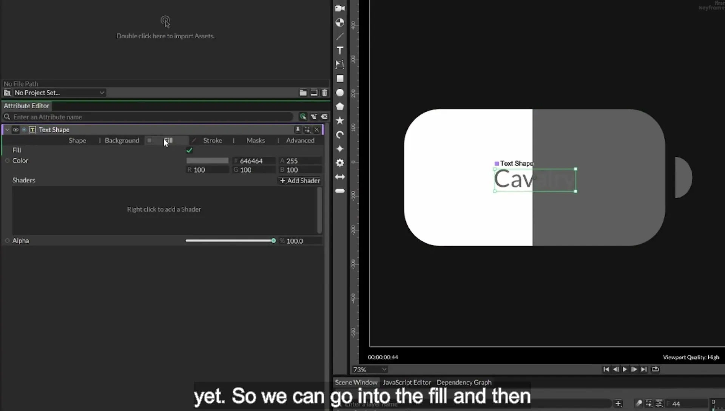Go to the first frame

[x=606, y=369]
